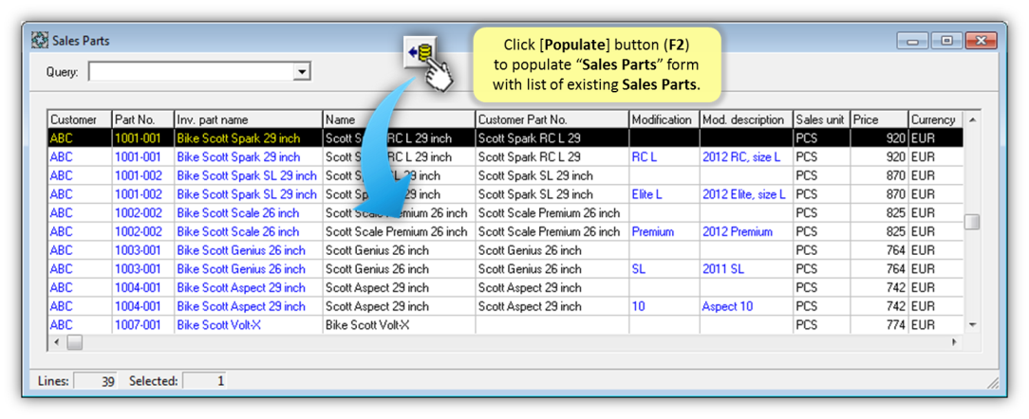Click the Selected count field showing 1

tap(204, 381)
